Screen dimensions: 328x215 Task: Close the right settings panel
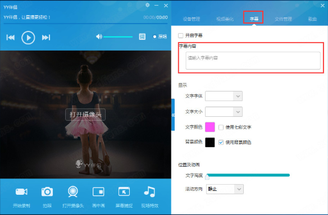(x=322, y=6)
